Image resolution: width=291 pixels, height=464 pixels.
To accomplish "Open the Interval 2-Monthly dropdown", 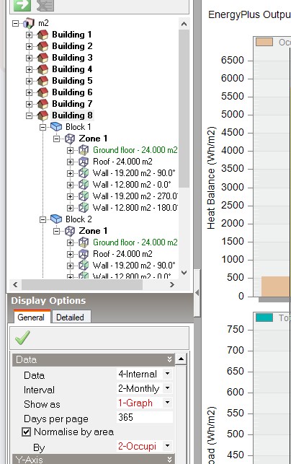I will pyautogui.click(x=167, y=388).
